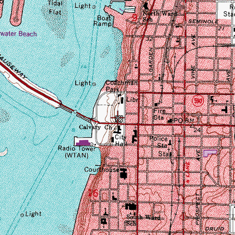The width and height of the screenshot is (235, 235).
Task: Click the Light marker at bottom left
Action: tap(22, 215)
